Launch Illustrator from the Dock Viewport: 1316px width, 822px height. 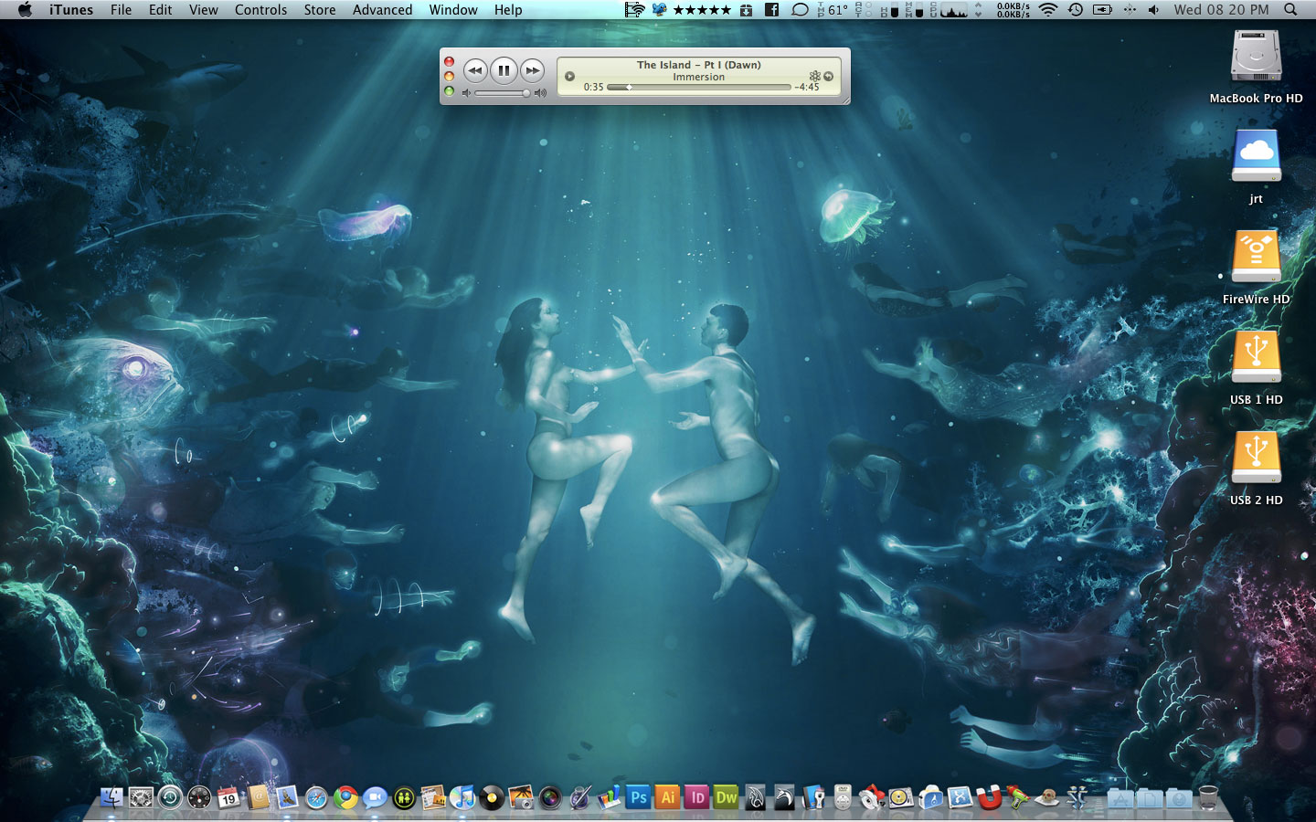667,797
